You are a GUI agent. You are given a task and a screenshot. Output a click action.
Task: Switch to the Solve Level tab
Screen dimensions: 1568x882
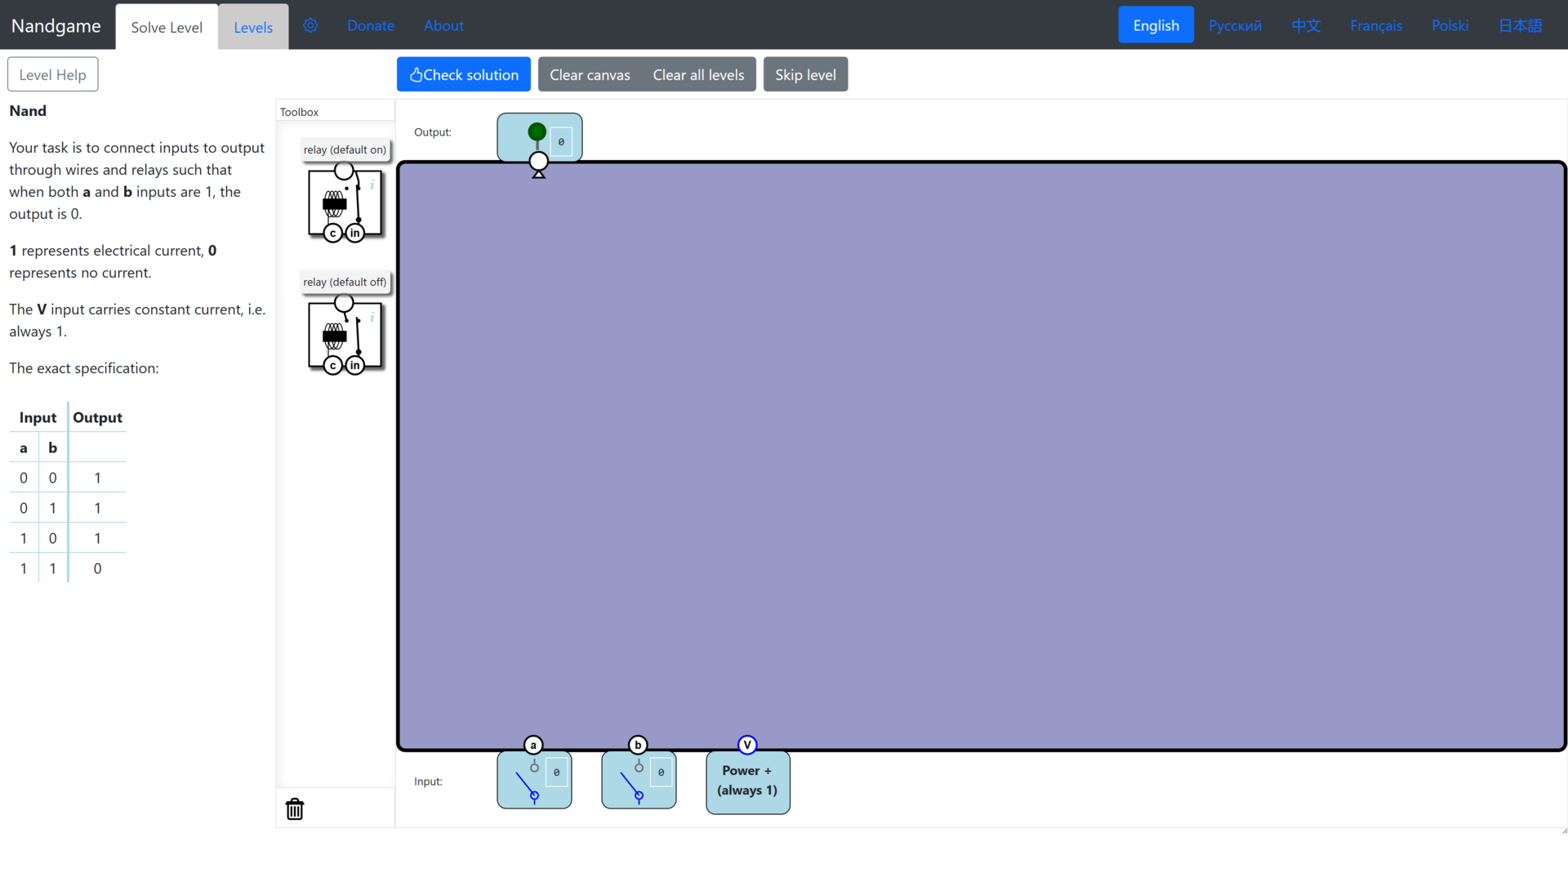point(167,27)
